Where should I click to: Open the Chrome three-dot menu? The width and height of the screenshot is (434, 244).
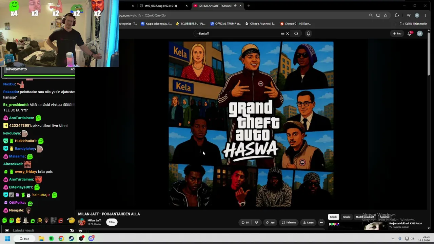[x=425, y=15]
